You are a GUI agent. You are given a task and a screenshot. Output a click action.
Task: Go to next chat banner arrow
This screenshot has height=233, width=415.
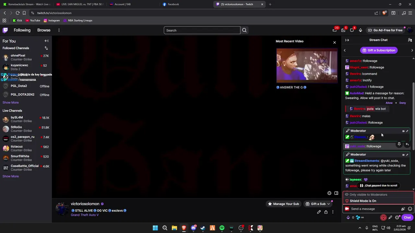[x=412, y=50]
